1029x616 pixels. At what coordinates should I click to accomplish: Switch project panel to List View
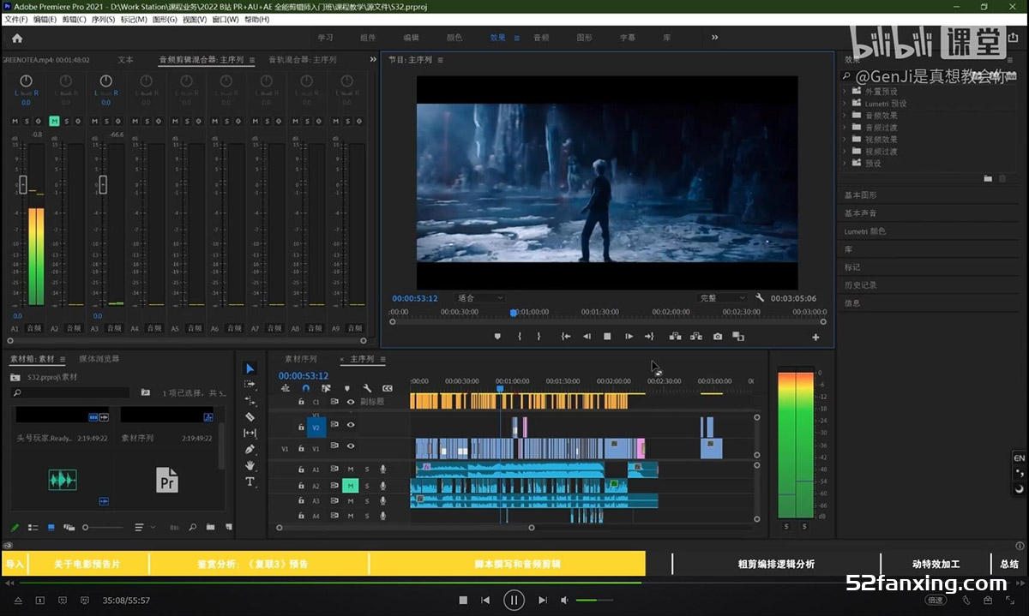coord(33,527)
